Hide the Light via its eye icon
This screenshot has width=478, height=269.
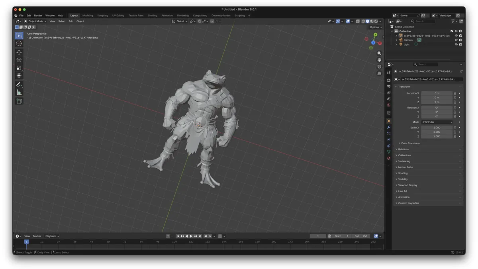pos(456,44)
